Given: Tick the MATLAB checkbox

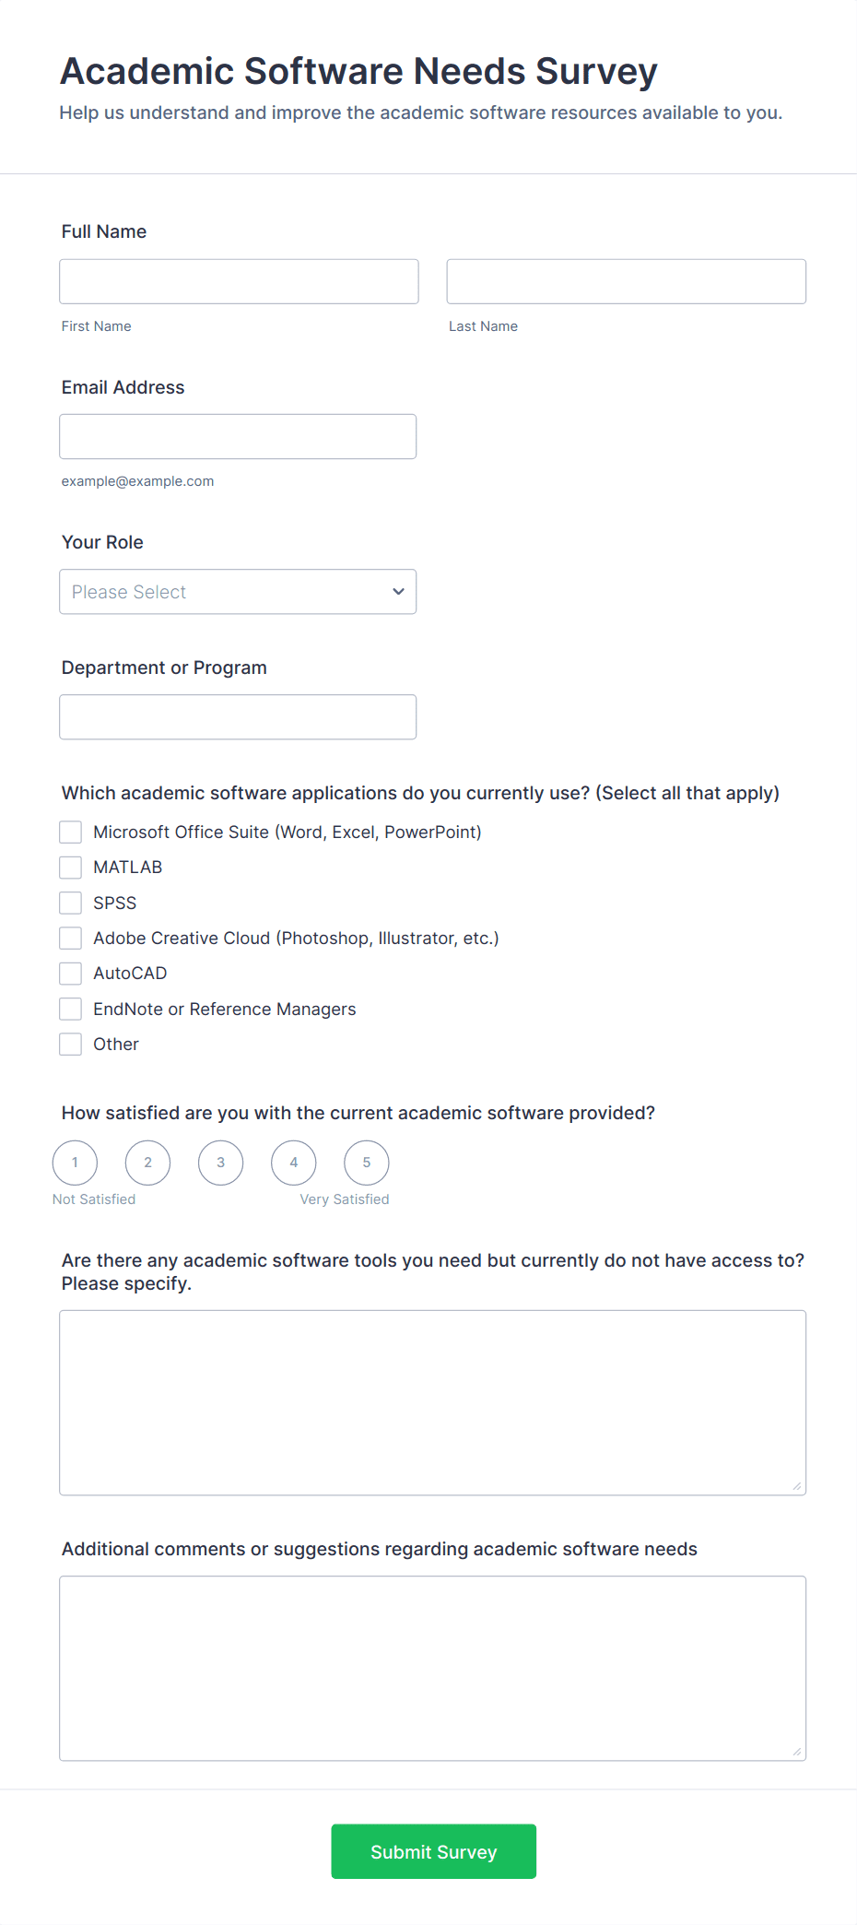Looking at the screenshot, I should tap(71, 868).
